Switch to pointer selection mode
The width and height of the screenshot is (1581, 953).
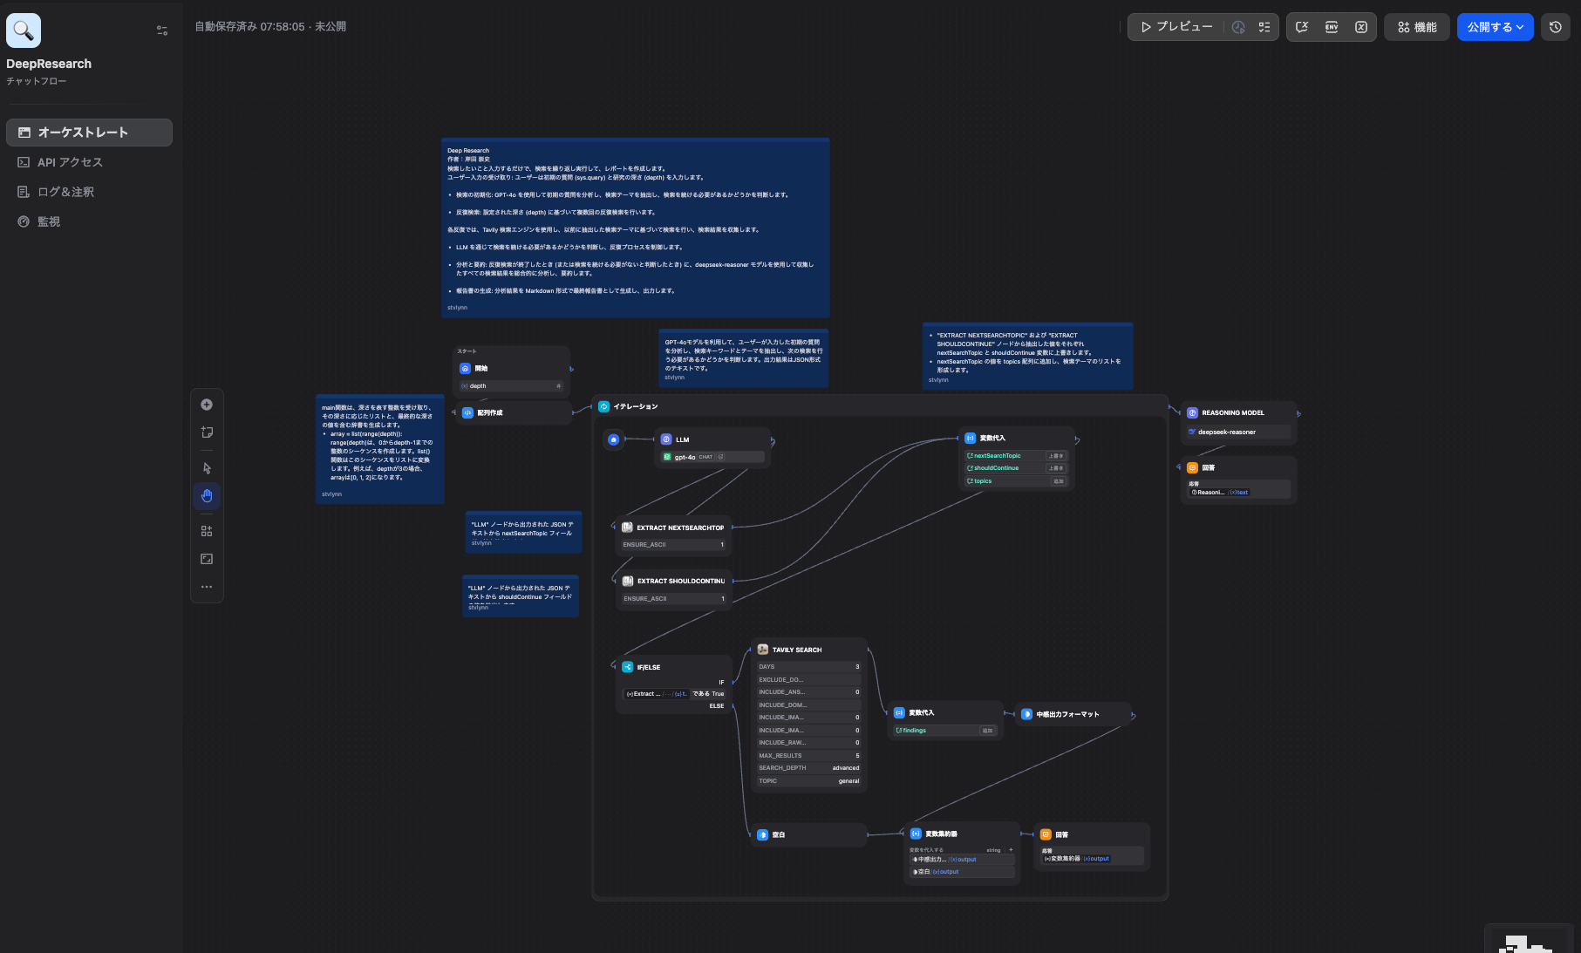click(x=207, y=468)
